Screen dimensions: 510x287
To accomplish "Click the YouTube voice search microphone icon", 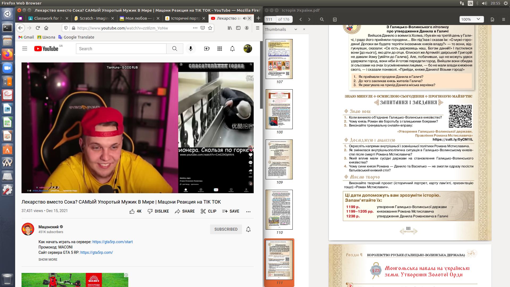I will (x=190, y=49).
